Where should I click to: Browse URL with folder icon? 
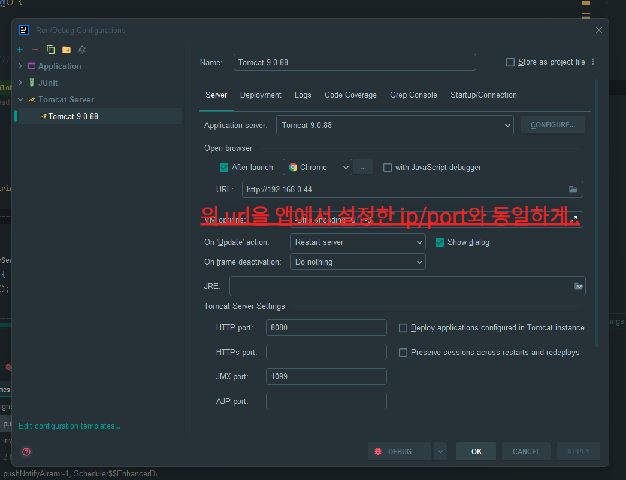(x=573, y=189)
